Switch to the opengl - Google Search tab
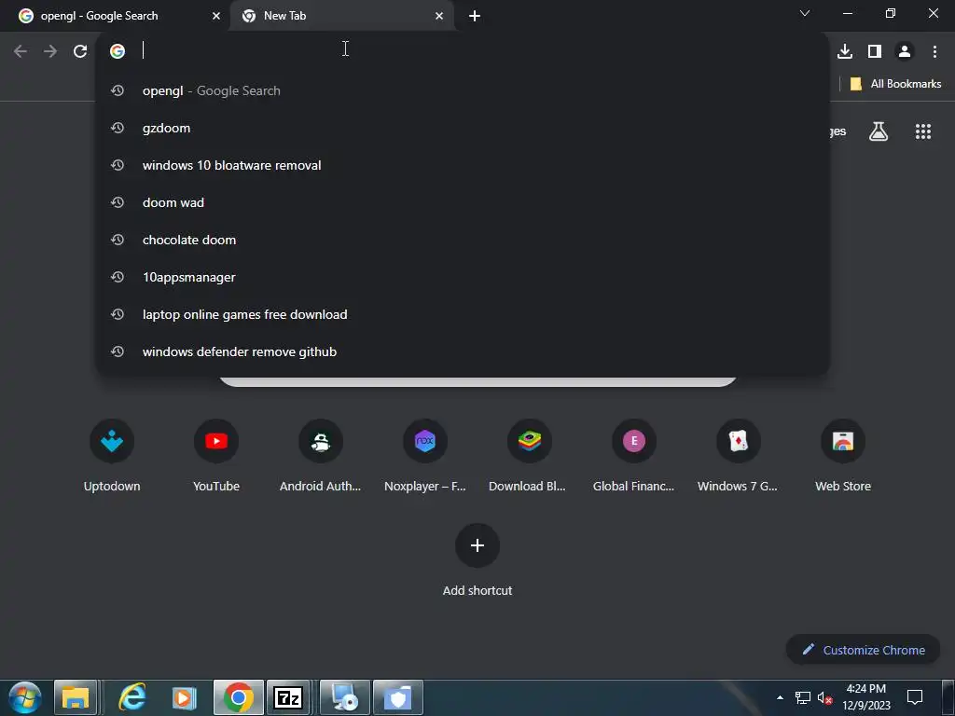Viewport: 955px width, 716px height. 116,16
